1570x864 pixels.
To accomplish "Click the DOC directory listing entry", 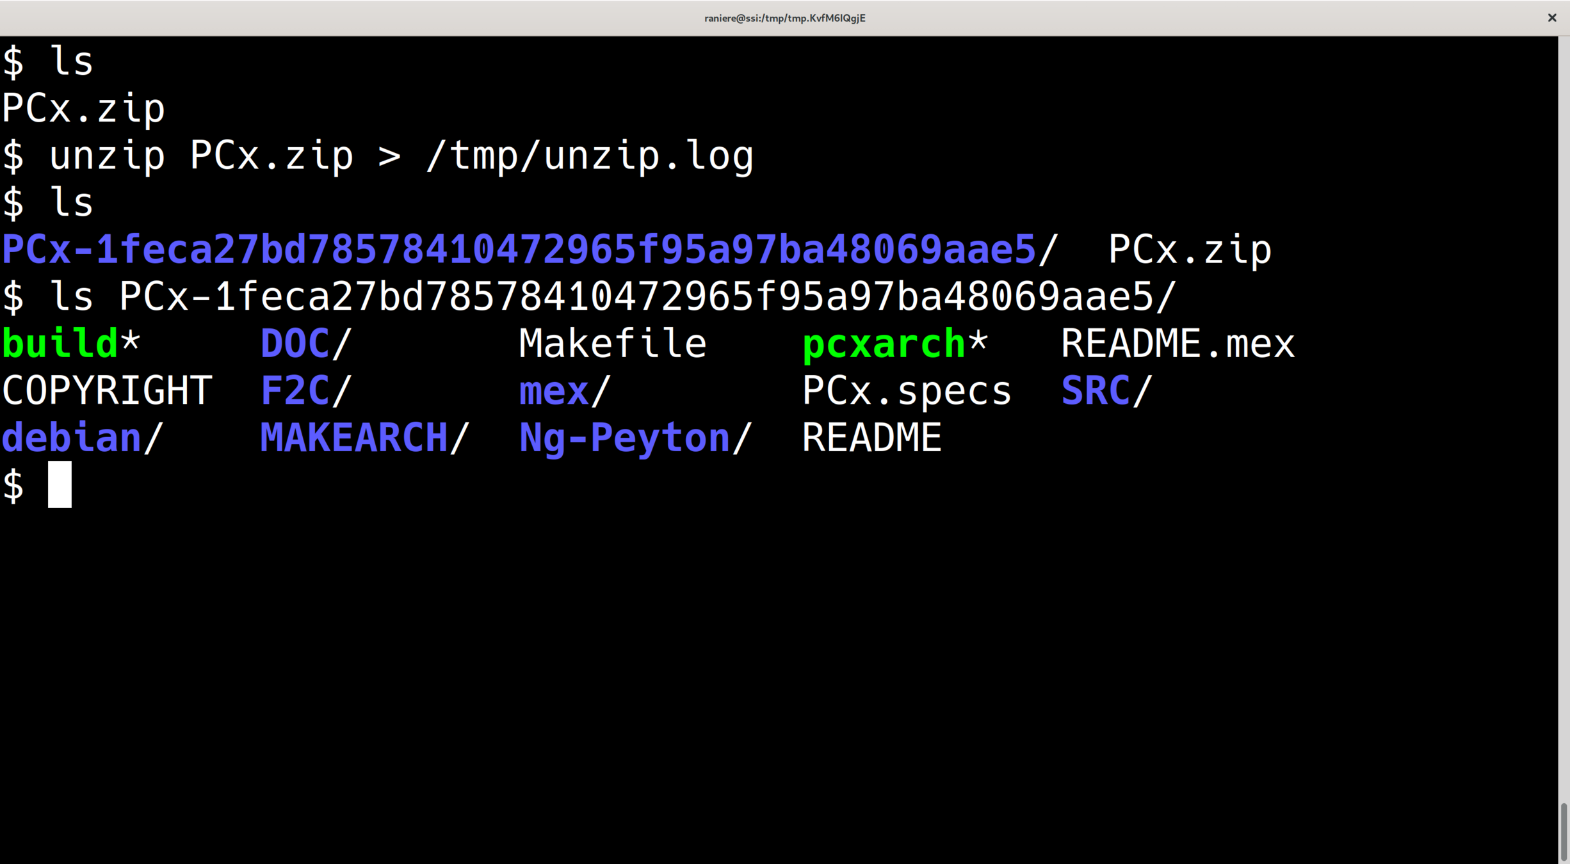I will (295, 344).
